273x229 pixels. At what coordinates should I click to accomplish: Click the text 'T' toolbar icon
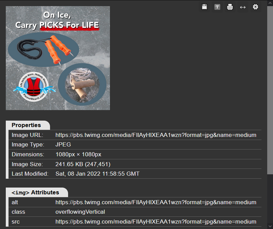[x=217, y=7]
